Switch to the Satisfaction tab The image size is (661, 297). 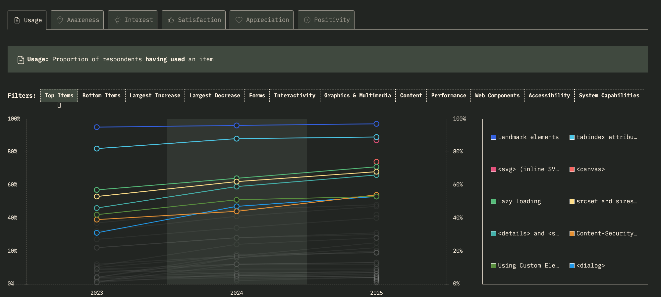pos(193,20)
